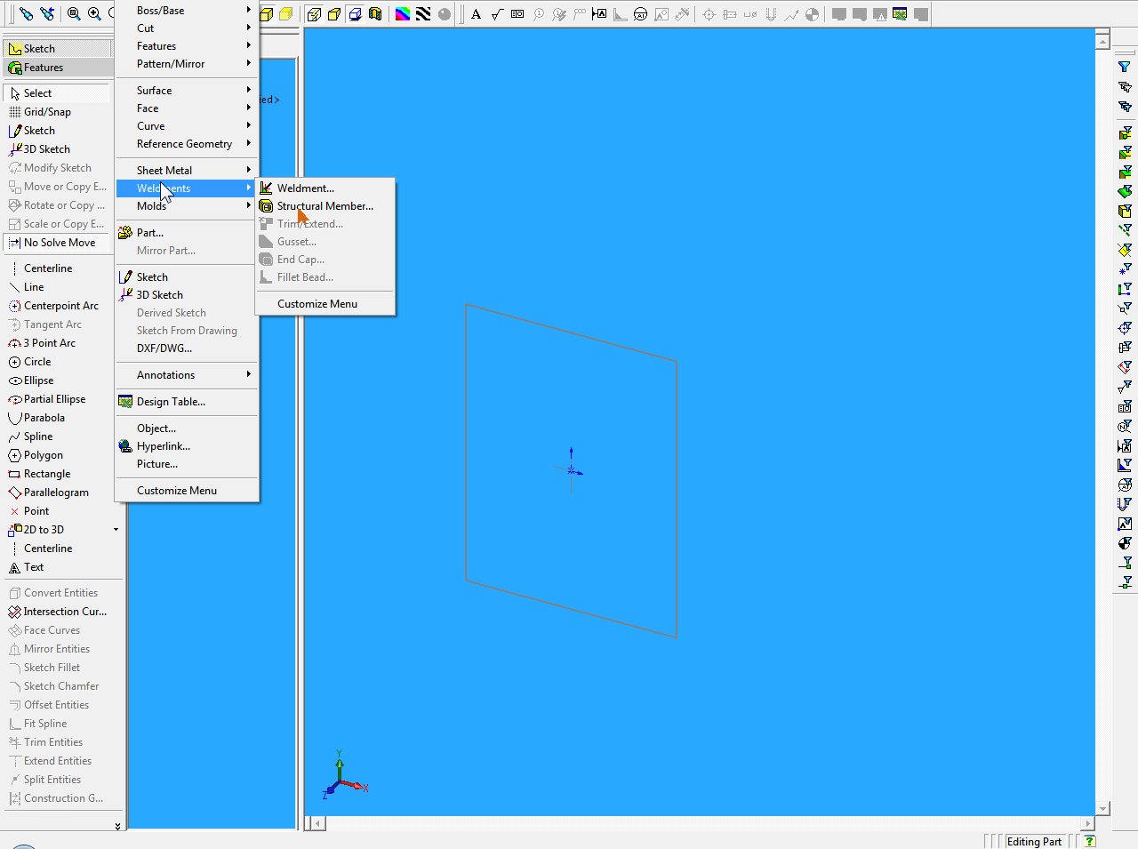Toggle the Grid/Snap setting

point(47,112)
